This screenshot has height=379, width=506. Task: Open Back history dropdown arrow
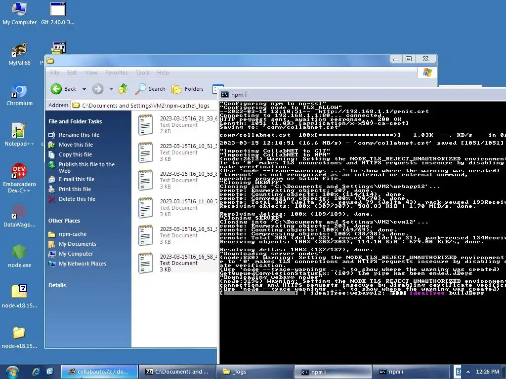tap(84, 89)
